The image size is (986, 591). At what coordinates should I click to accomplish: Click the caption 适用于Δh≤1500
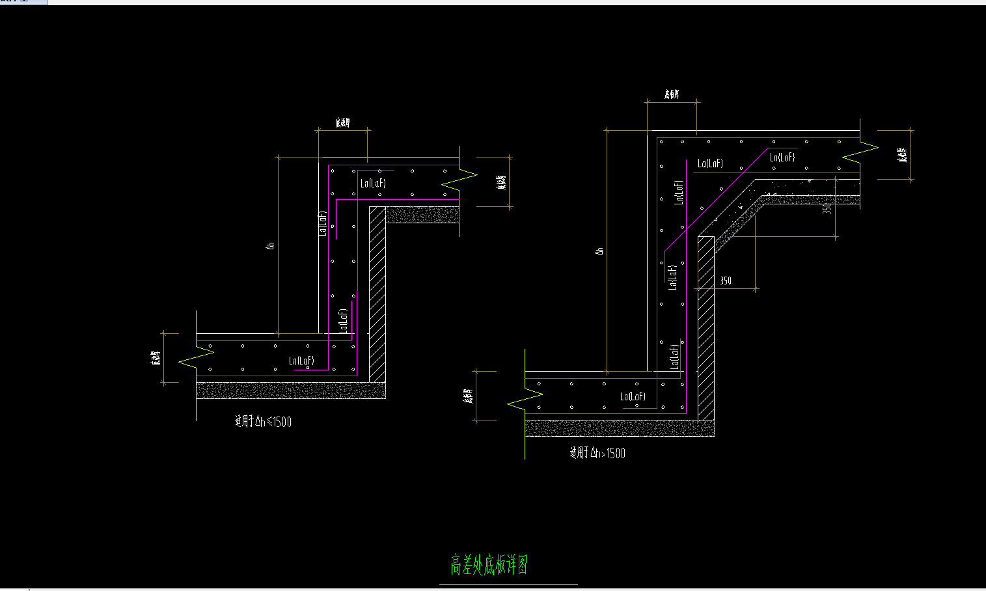263,422
